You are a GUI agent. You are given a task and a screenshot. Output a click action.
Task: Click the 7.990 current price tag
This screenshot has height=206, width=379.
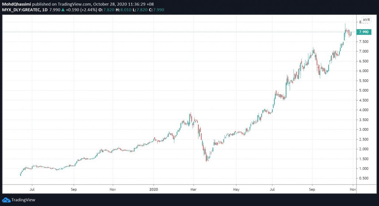[364, 32]
